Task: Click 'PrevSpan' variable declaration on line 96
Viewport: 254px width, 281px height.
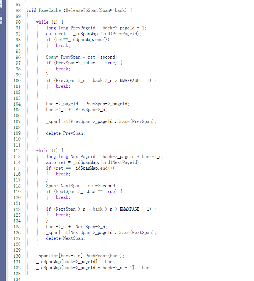Action: 71,57
